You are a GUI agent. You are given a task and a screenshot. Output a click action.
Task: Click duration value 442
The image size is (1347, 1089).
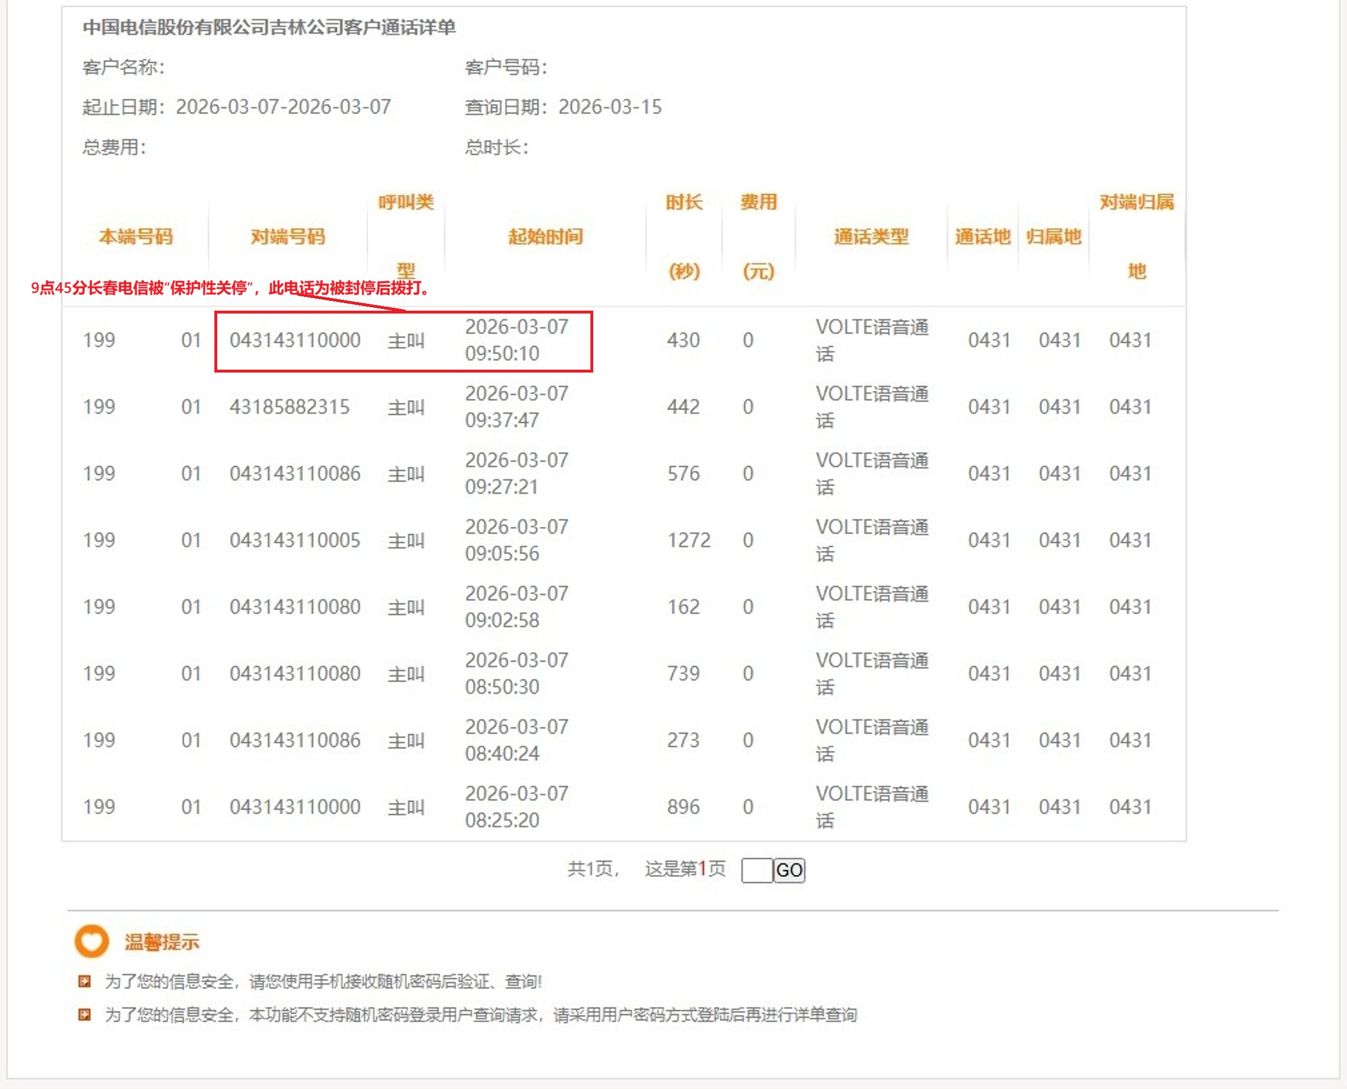click(683, 407)
